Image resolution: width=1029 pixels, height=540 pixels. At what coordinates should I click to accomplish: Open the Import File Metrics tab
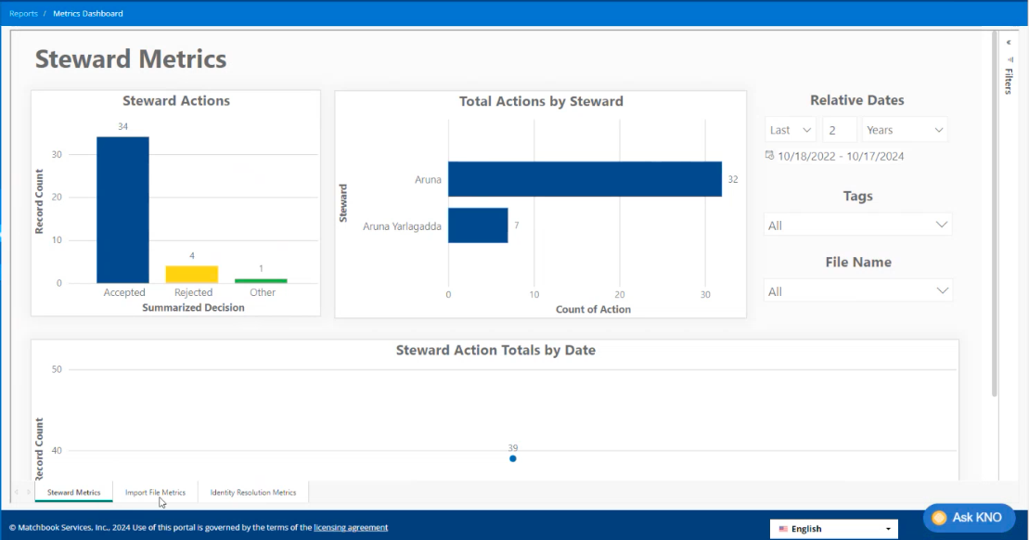point(156,492)
